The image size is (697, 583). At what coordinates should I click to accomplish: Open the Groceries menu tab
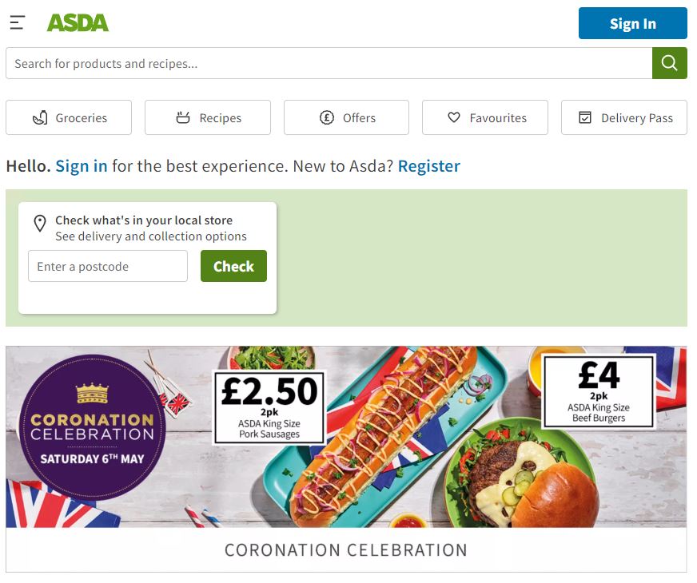tap(69, 117)
